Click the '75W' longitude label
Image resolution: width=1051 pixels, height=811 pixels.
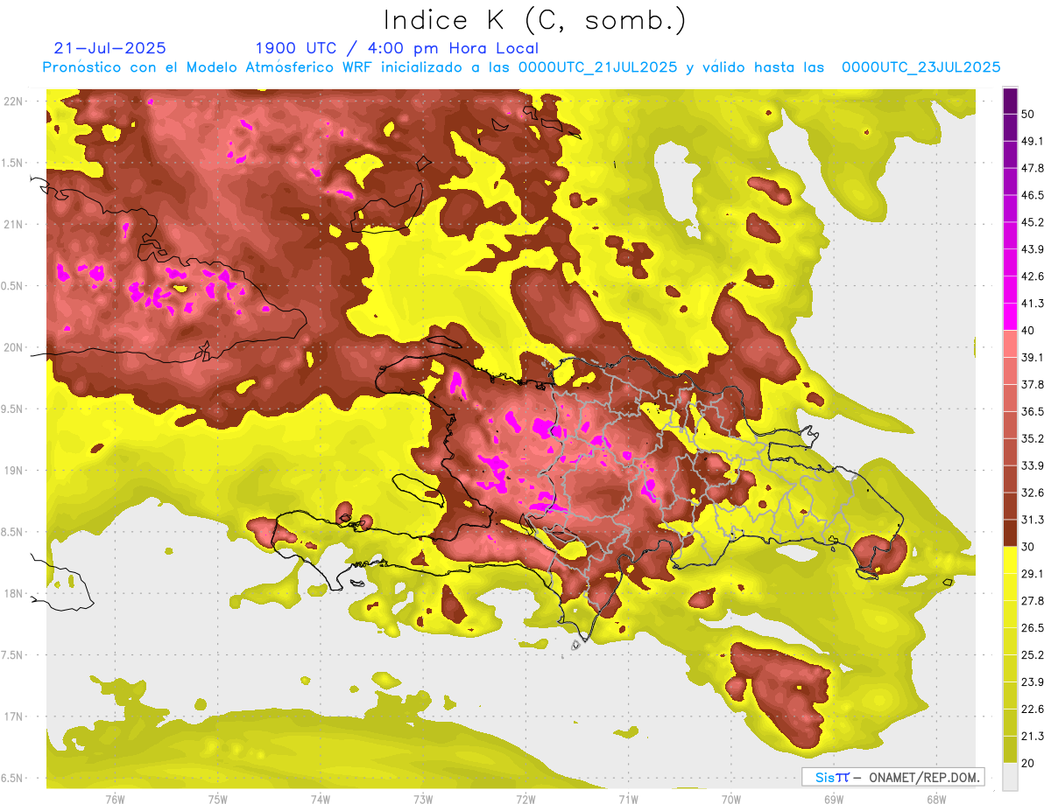(217, 800)
